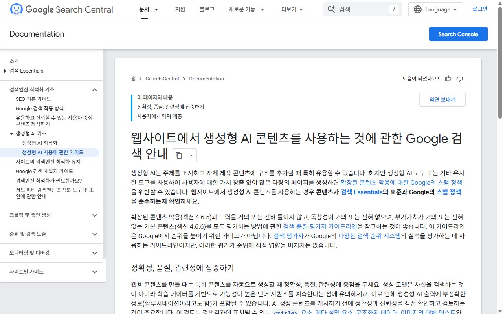This screenshot has width=503, height=314.
Task: Open 사이트의 검색엔진 최적화 유지 sidebar item
Action: pos(48,162)
